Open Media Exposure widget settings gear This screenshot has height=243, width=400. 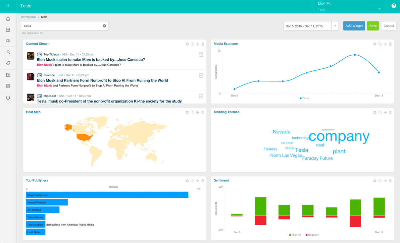pos(375,44)
